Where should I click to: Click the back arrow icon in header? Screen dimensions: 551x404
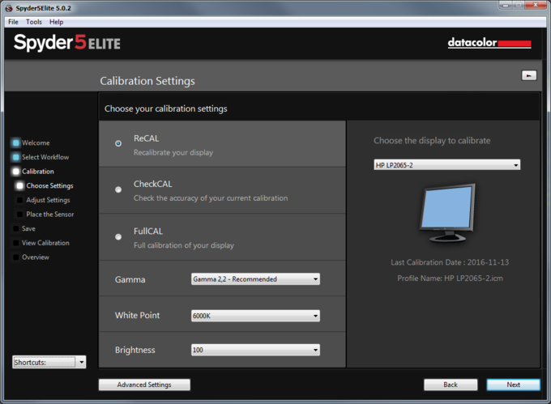(x=528, y=75)
